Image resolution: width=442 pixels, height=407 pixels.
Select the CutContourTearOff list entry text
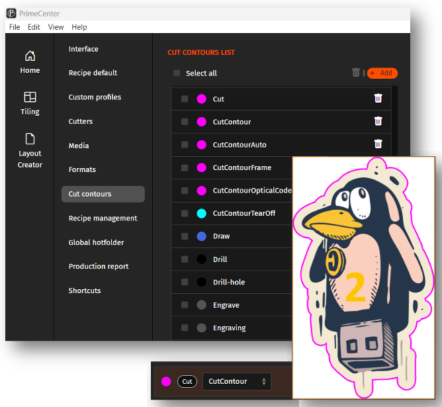(x=244, y=213)
